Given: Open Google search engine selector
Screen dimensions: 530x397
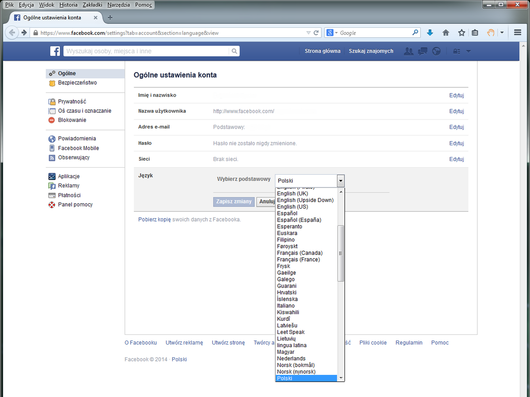Looking at the screenshot, I should [332, 33].
